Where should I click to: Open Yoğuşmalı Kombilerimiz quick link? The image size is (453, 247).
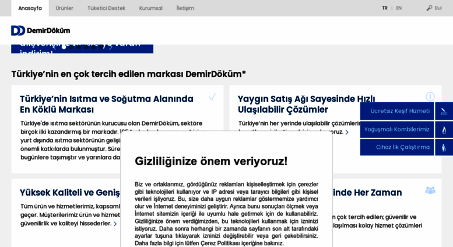tap(397, 130)
